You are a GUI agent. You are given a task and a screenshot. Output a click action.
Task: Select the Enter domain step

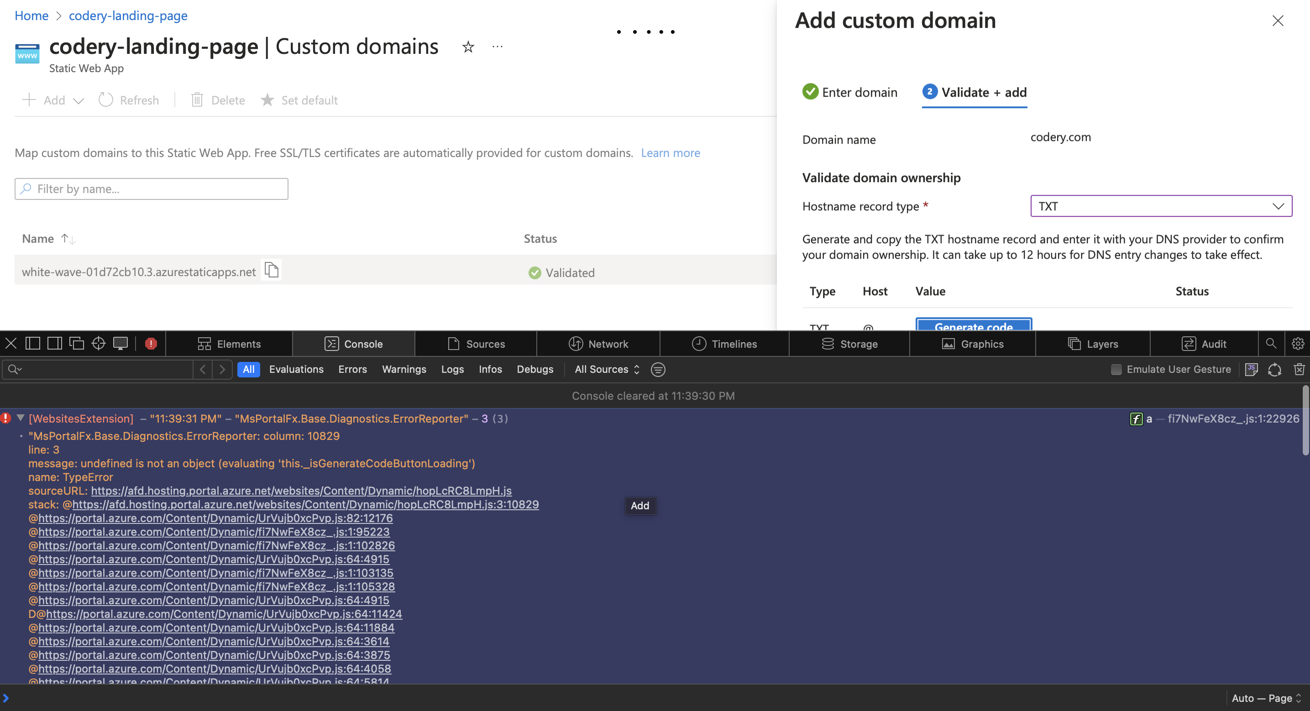[850, 92]
